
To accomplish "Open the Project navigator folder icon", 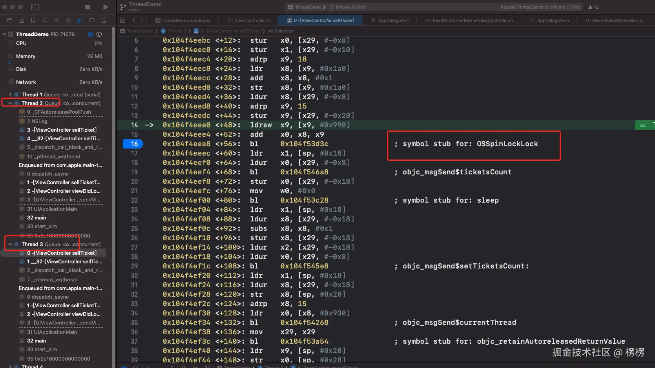I will (10, 20).
